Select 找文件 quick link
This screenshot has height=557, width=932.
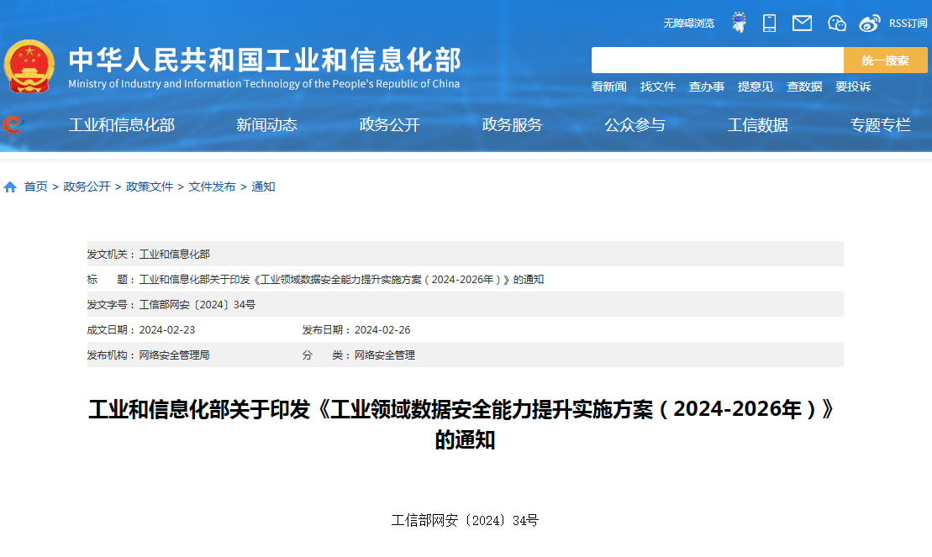pyautogui.click(x=657, y=87)
